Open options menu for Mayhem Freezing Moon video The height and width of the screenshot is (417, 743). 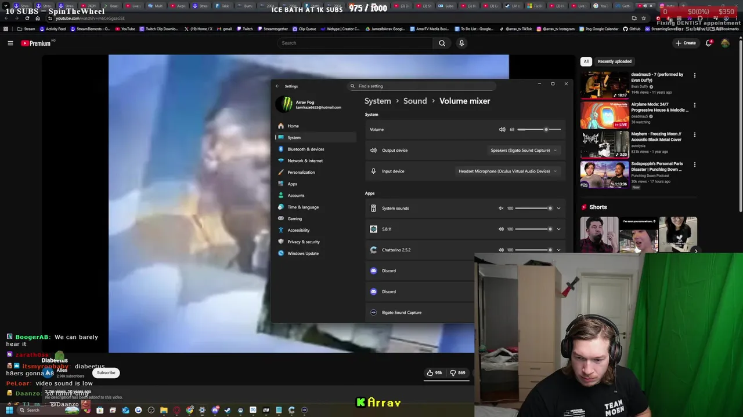click(x=694, y=135)
